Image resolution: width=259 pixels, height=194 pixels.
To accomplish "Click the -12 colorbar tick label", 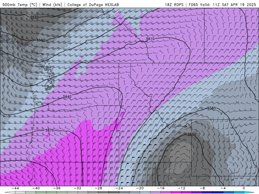I will [182, 188].
